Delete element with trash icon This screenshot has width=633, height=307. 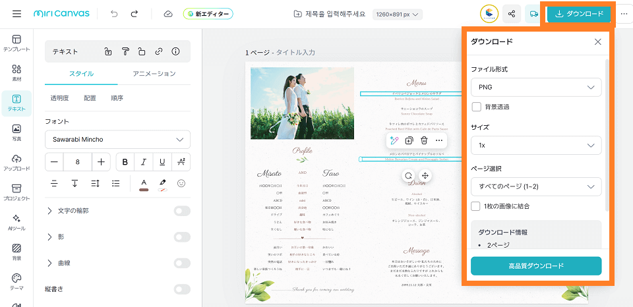pyautogui.click(x=424, y=140)
